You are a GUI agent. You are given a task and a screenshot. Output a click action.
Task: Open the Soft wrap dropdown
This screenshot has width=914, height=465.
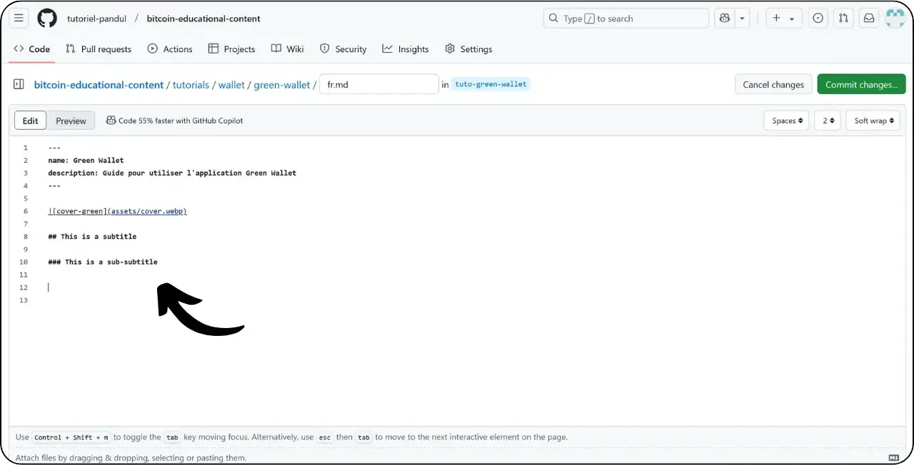[x=873, y=121]
